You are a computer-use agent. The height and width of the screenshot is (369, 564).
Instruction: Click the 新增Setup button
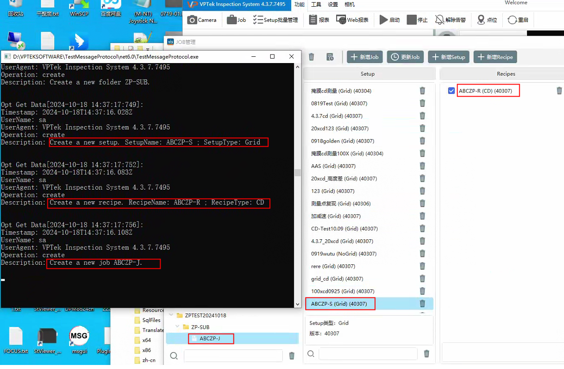point(449,57)
